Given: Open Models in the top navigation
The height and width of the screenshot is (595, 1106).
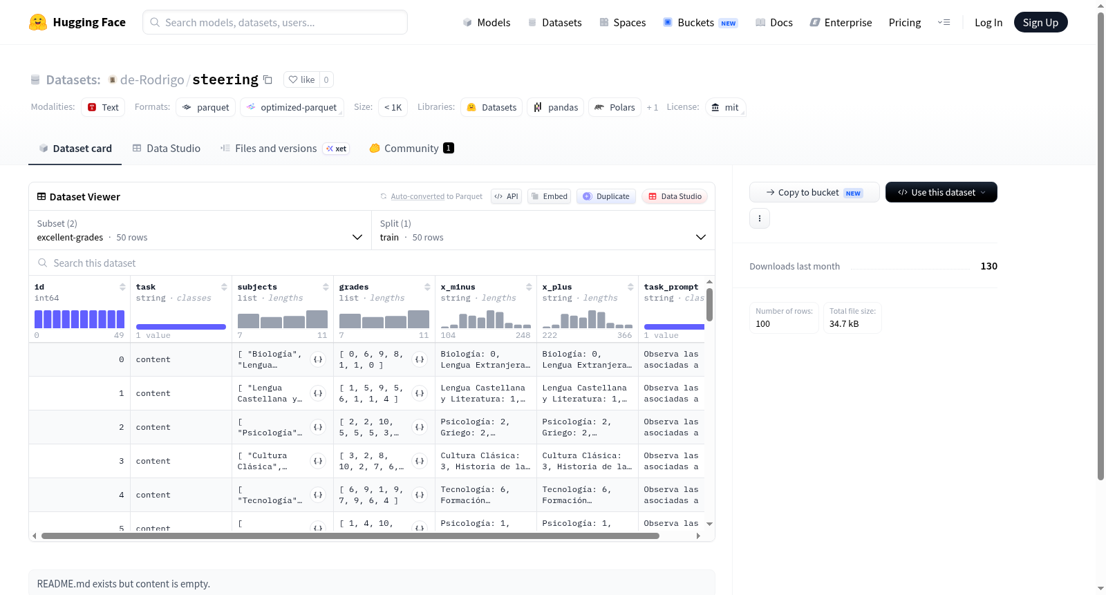Looking at the screenshot, I should click(487, 22).
